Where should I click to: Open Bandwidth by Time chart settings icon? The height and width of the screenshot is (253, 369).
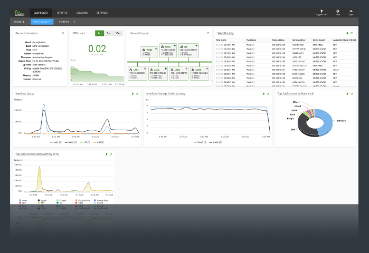pos(106,154)
